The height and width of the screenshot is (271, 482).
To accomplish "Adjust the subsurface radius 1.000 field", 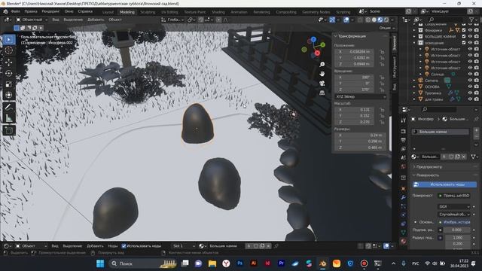I will [457, 238].
